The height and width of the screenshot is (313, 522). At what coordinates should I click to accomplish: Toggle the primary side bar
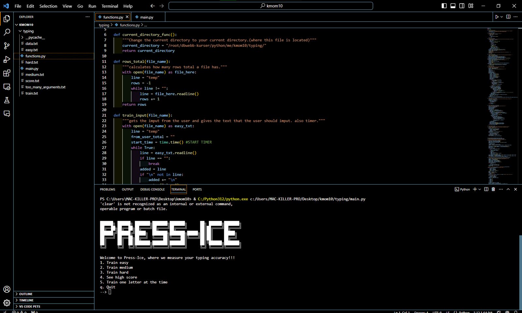click(x=444, y=6)
